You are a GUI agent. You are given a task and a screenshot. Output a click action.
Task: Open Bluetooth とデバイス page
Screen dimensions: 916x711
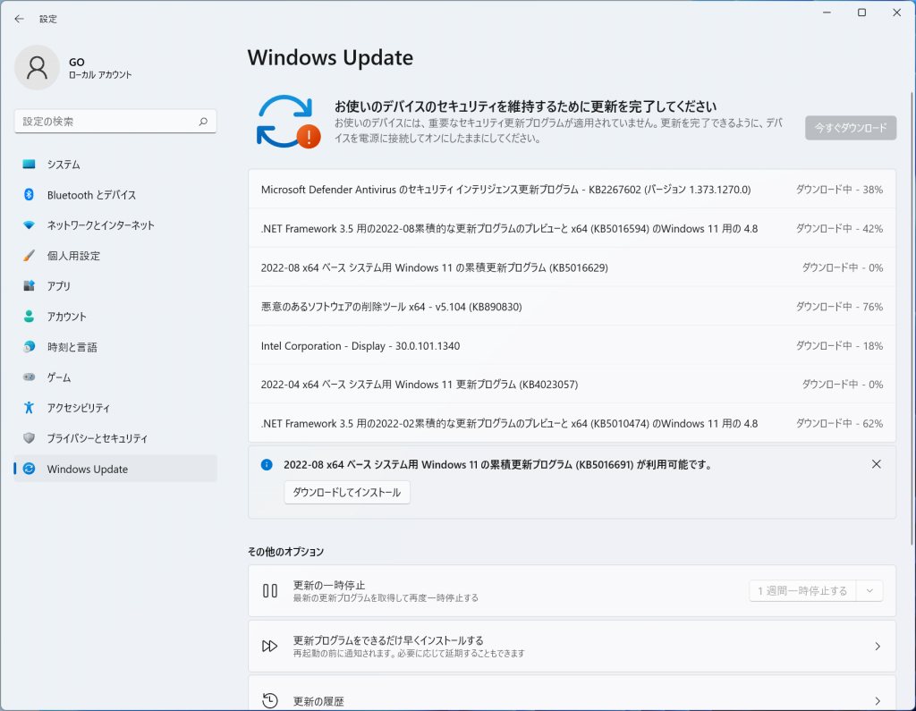coord(115,195)
